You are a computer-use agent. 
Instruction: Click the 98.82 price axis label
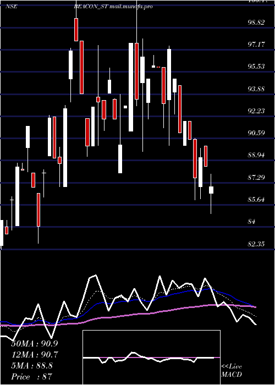pos(256,23)
